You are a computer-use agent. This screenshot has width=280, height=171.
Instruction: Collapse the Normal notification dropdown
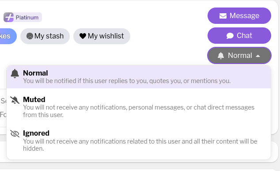(239, 56)
